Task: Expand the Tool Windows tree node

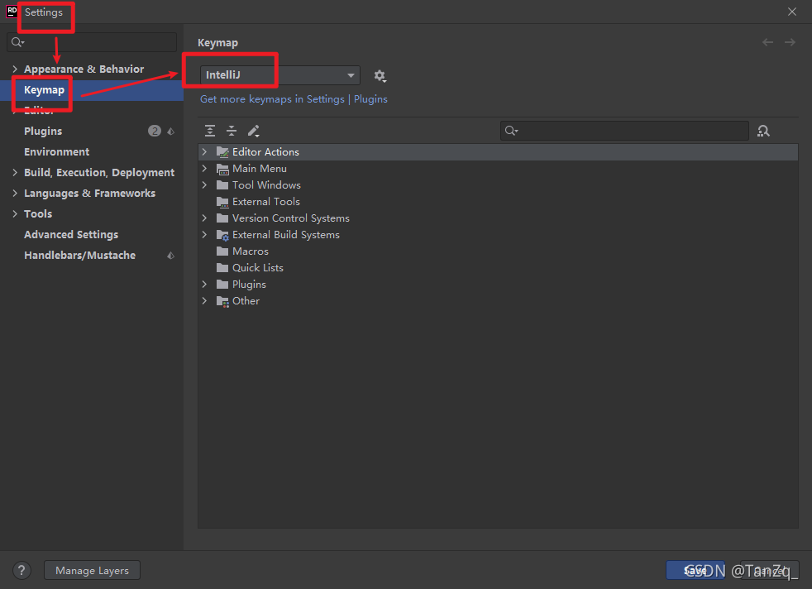Action: [204, 185]
